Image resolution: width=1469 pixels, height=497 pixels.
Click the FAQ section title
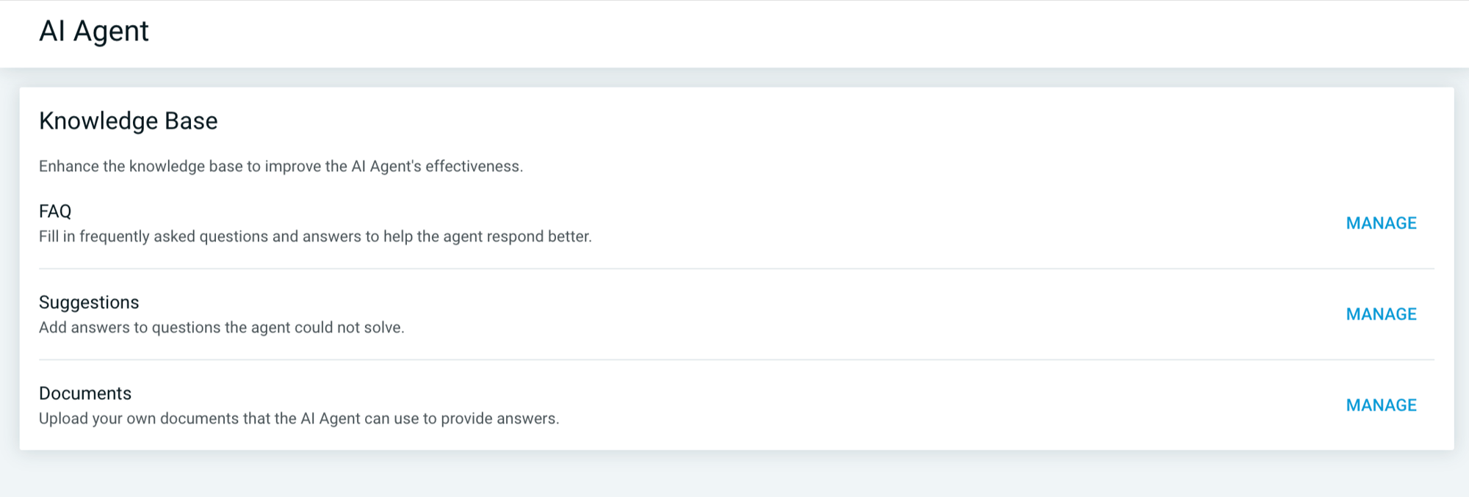click(55, 211)
